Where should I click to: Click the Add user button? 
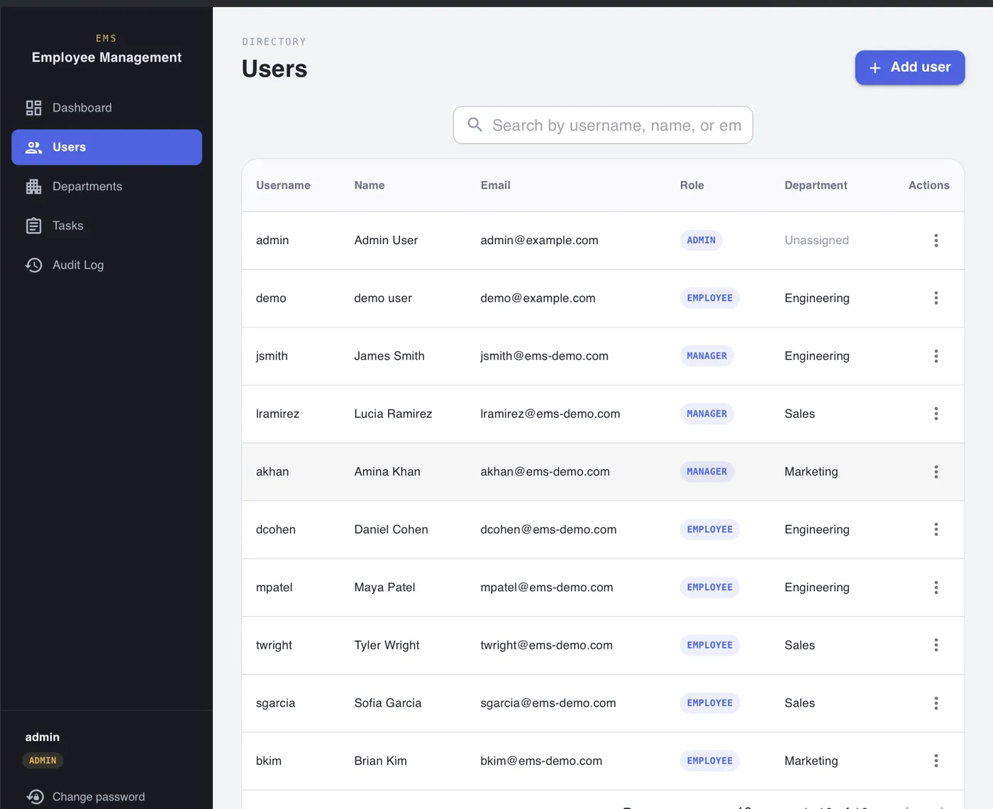pyautogui.click(x=910, y=67)
